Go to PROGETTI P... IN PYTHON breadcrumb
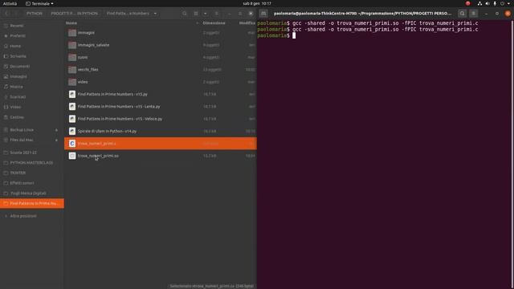The width and height of the screenshot is (514, 289). 75,14
